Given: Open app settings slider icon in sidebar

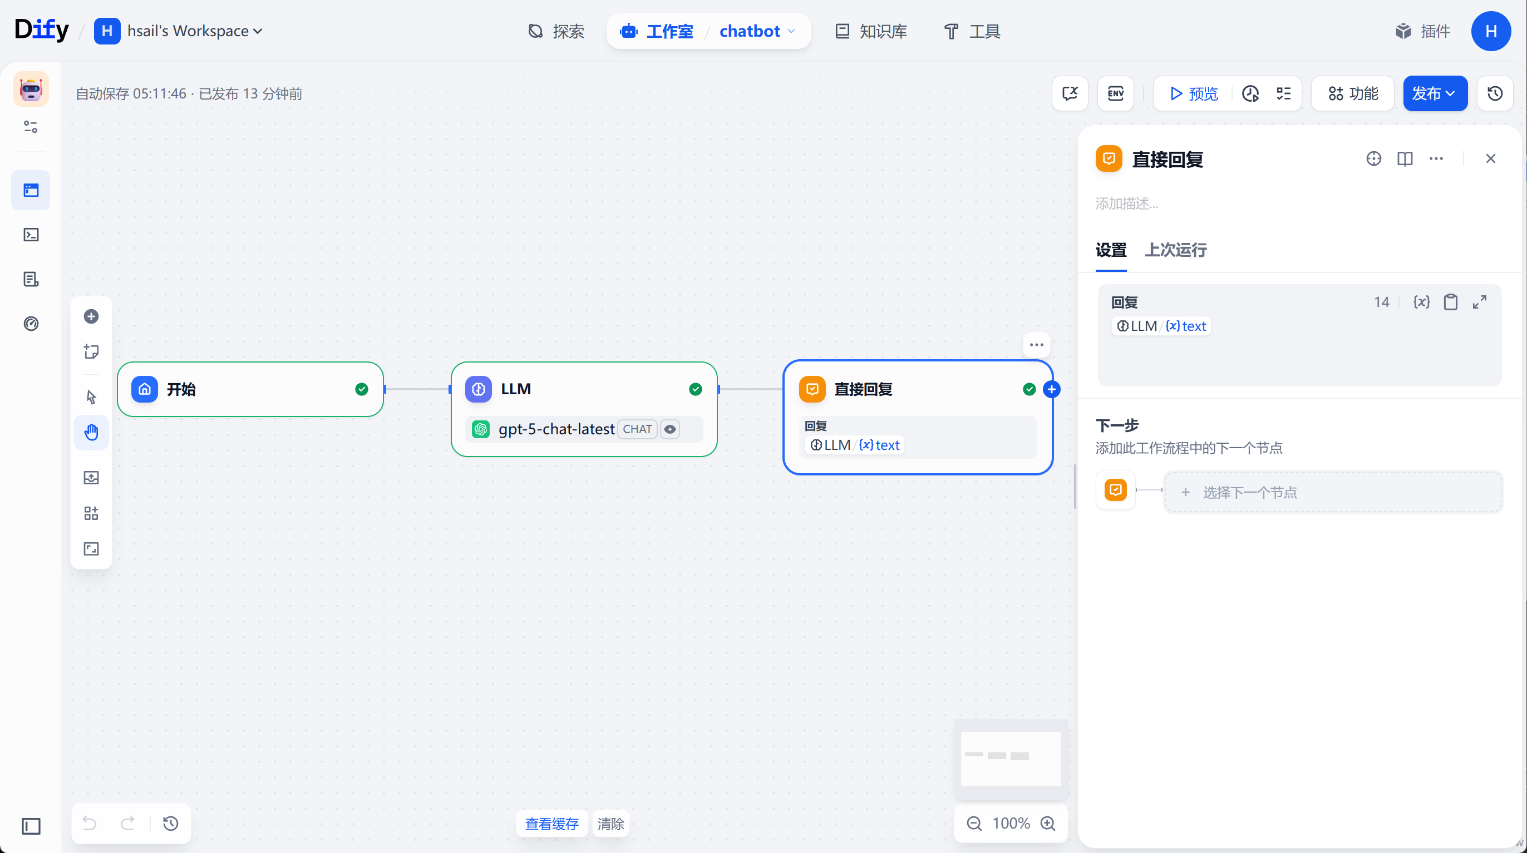Looking at the screenshot, I should pyautogui.click(x=31, y=126).
